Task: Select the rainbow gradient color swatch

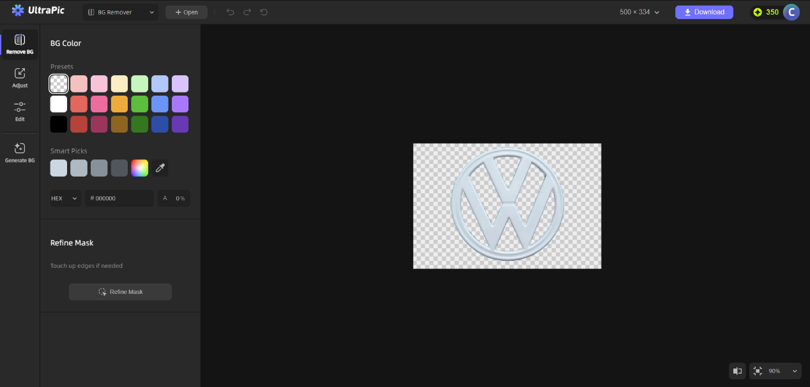Action: [139, 168]
